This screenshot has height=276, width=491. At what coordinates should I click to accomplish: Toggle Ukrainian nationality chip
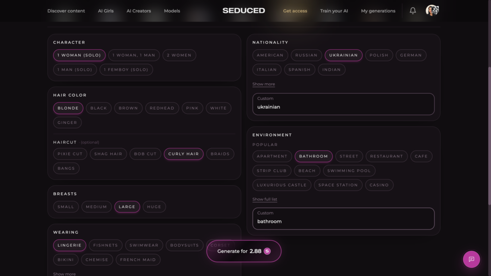[343, 55]
